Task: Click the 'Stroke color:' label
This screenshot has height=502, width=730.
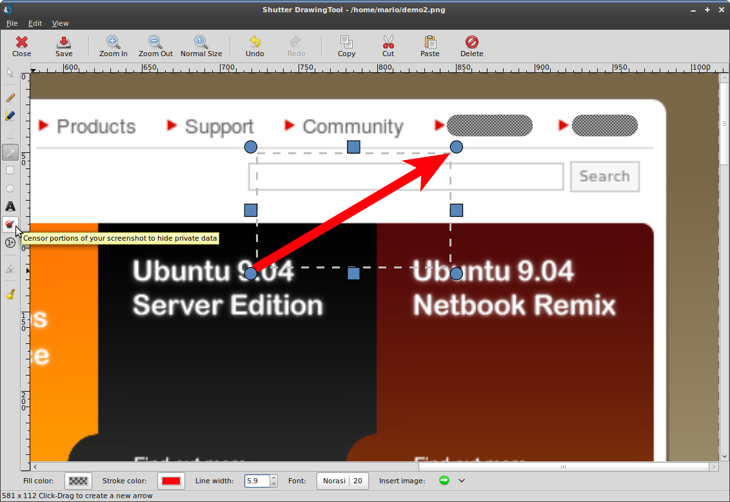Action: click(x=124, y=481)
